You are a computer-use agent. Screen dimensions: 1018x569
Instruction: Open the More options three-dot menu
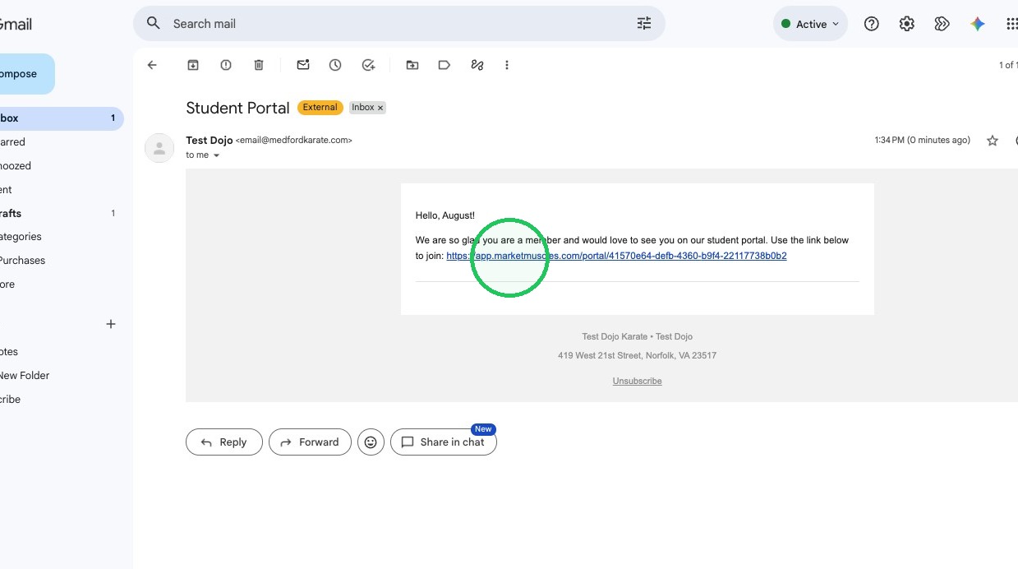tap(507, 65)
